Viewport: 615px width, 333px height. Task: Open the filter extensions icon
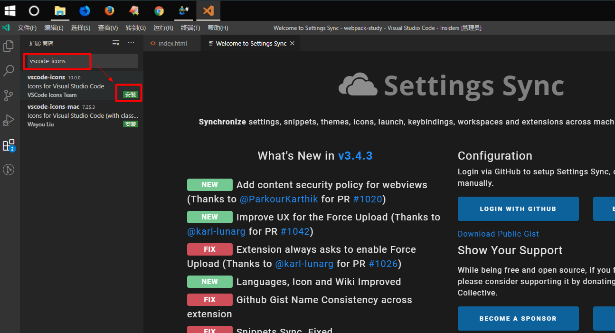pos(115,42)
